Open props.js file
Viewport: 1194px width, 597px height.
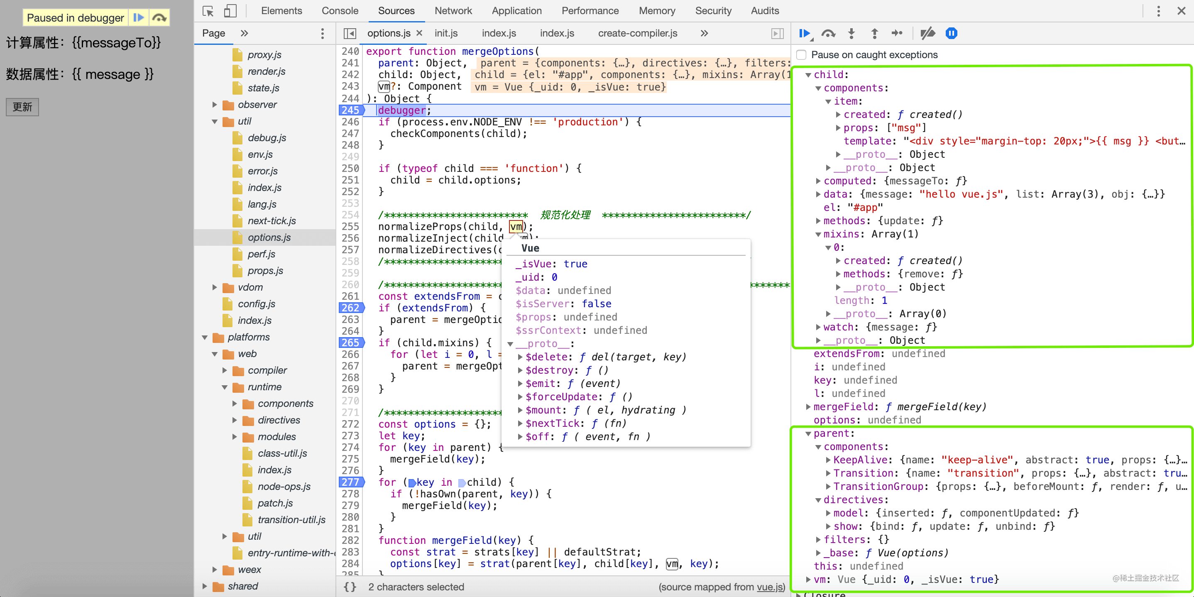coord(265,271)
